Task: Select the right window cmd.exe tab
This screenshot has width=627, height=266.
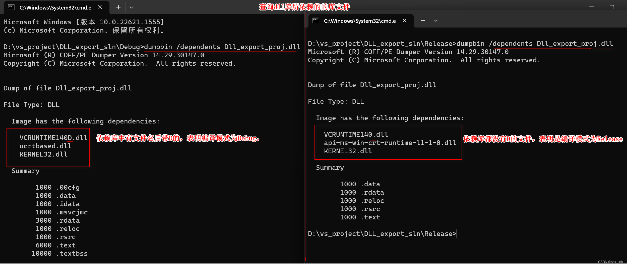Action: click(x=361, y=21)
